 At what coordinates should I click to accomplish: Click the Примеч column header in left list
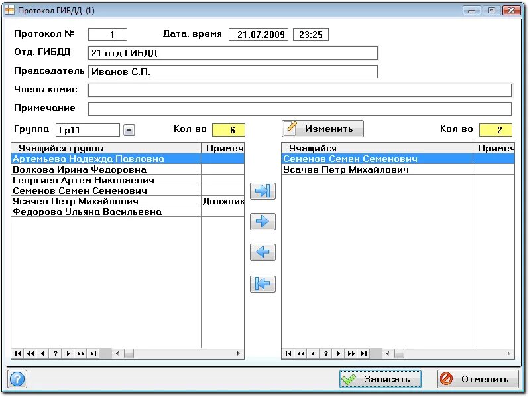223,148
